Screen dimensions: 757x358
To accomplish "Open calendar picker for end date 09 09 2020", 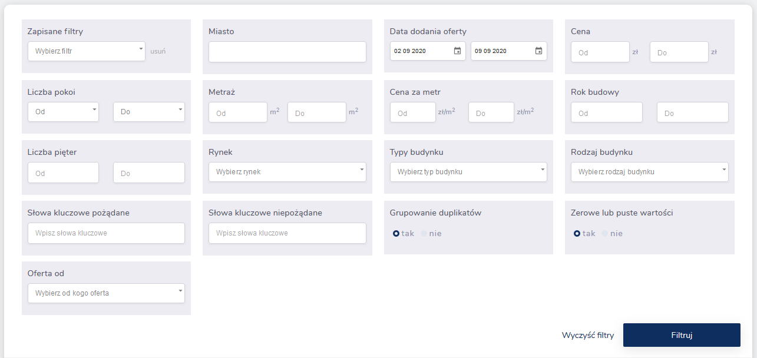I will 538,51.
